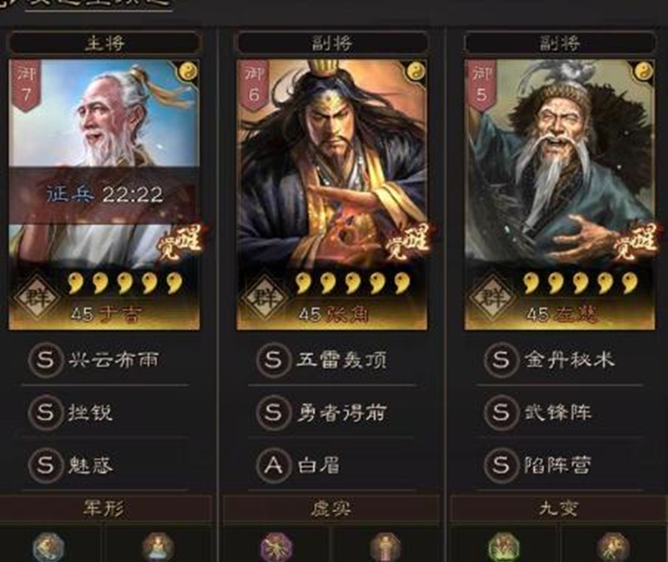The width and height of the screenshot is (668, 562).
Task: Open the 兴云布雨 skill slot
Action: (x=105, y=360)
